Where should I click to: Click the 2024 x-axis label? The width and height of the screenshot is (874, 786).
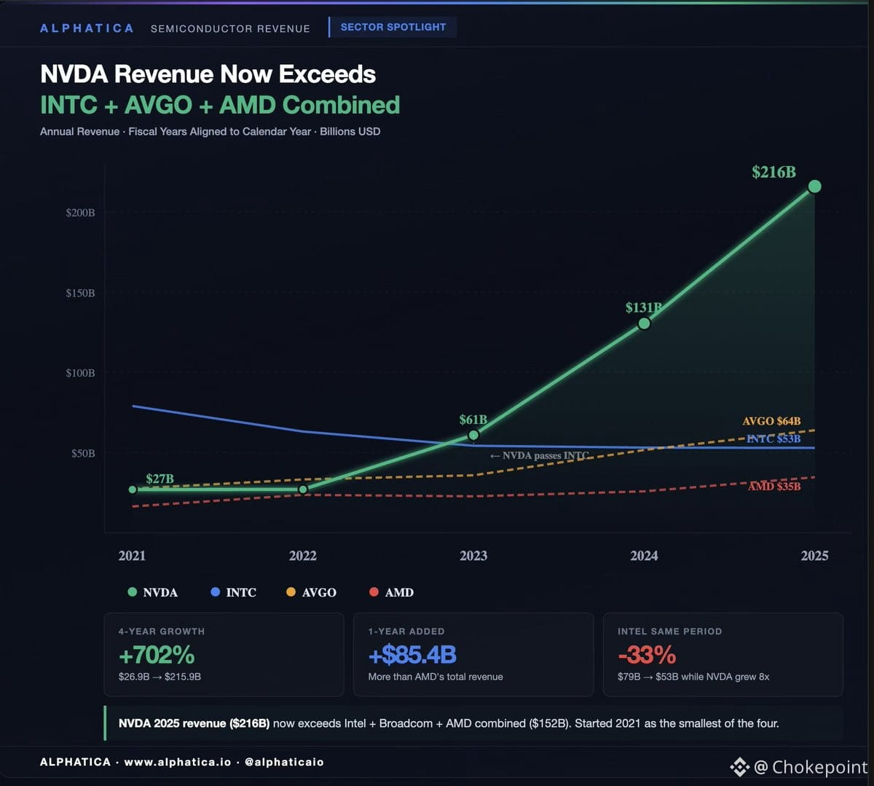(x=644, y=556)
